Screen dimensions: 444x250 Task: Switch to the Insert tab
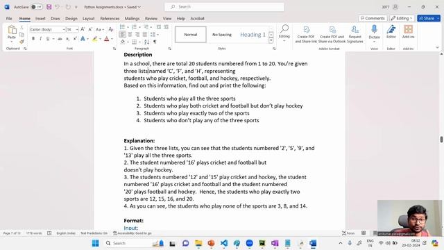click(x=40, y=19)
